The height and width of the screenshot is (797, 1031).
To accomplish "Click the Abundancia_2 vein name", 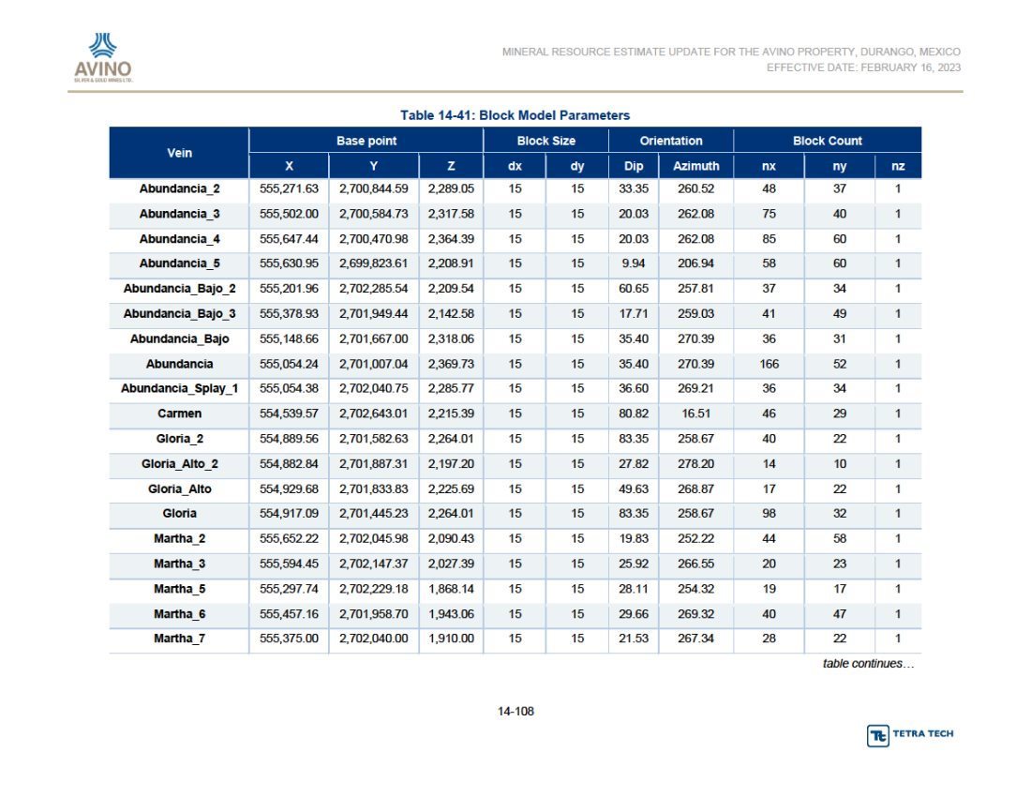I will pos(180,188).
